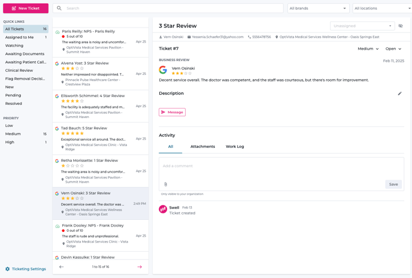Select All Tickets quick link

pyautogui.click(x=26, y=29)
